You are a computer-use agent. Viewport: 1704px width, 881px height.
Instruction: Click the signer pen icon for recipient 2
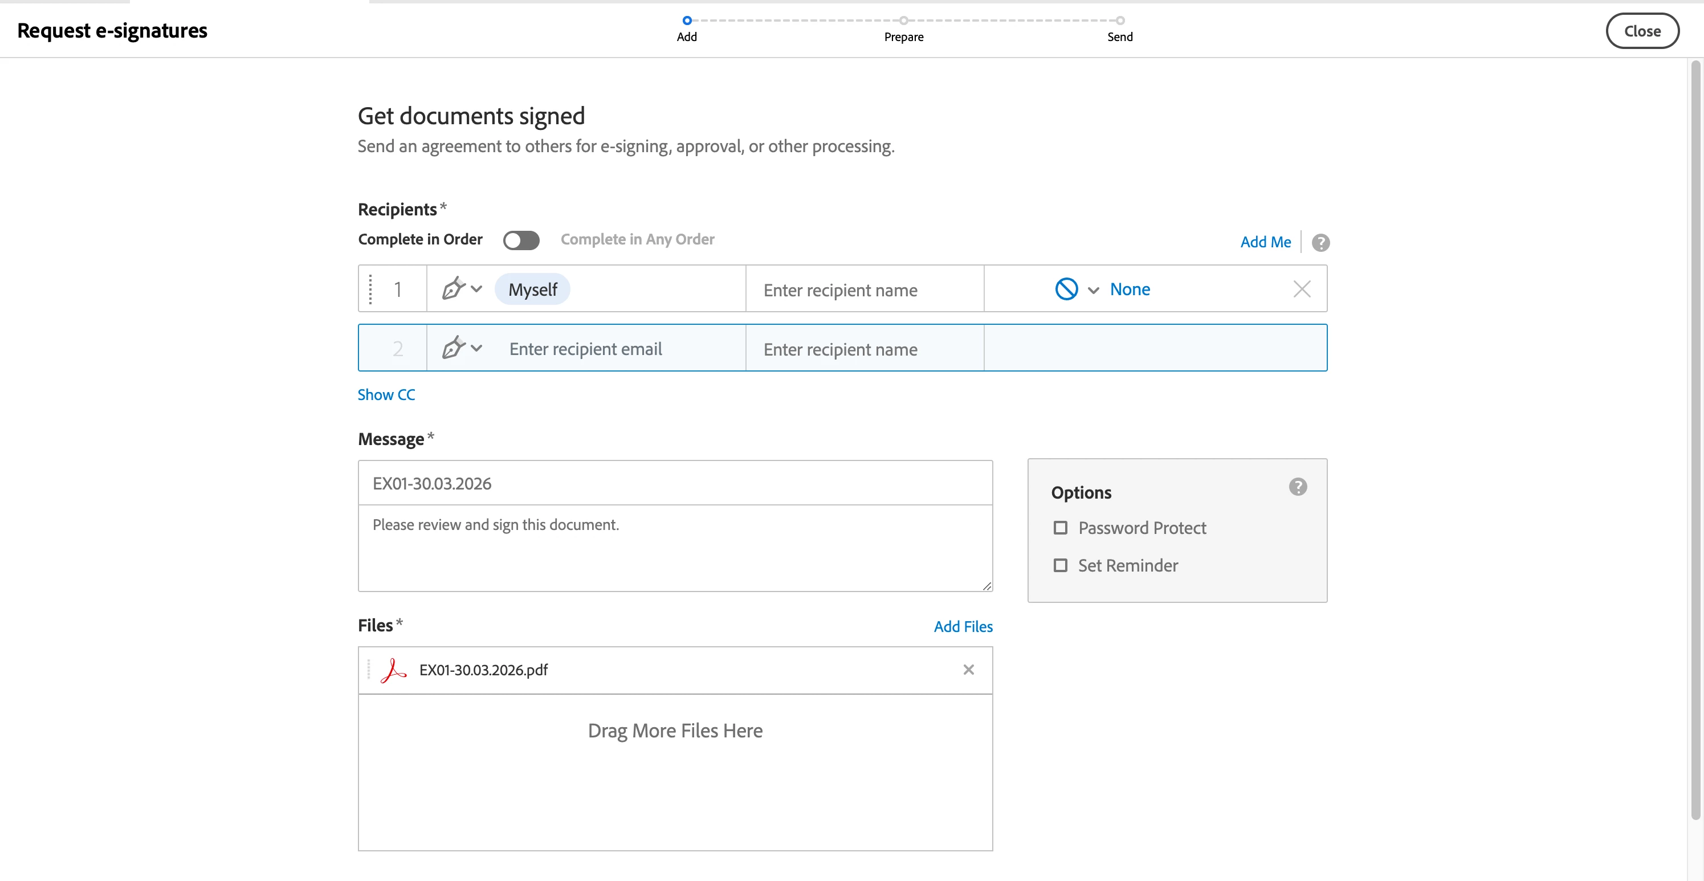pyautogui.click(x=454, y=348)
